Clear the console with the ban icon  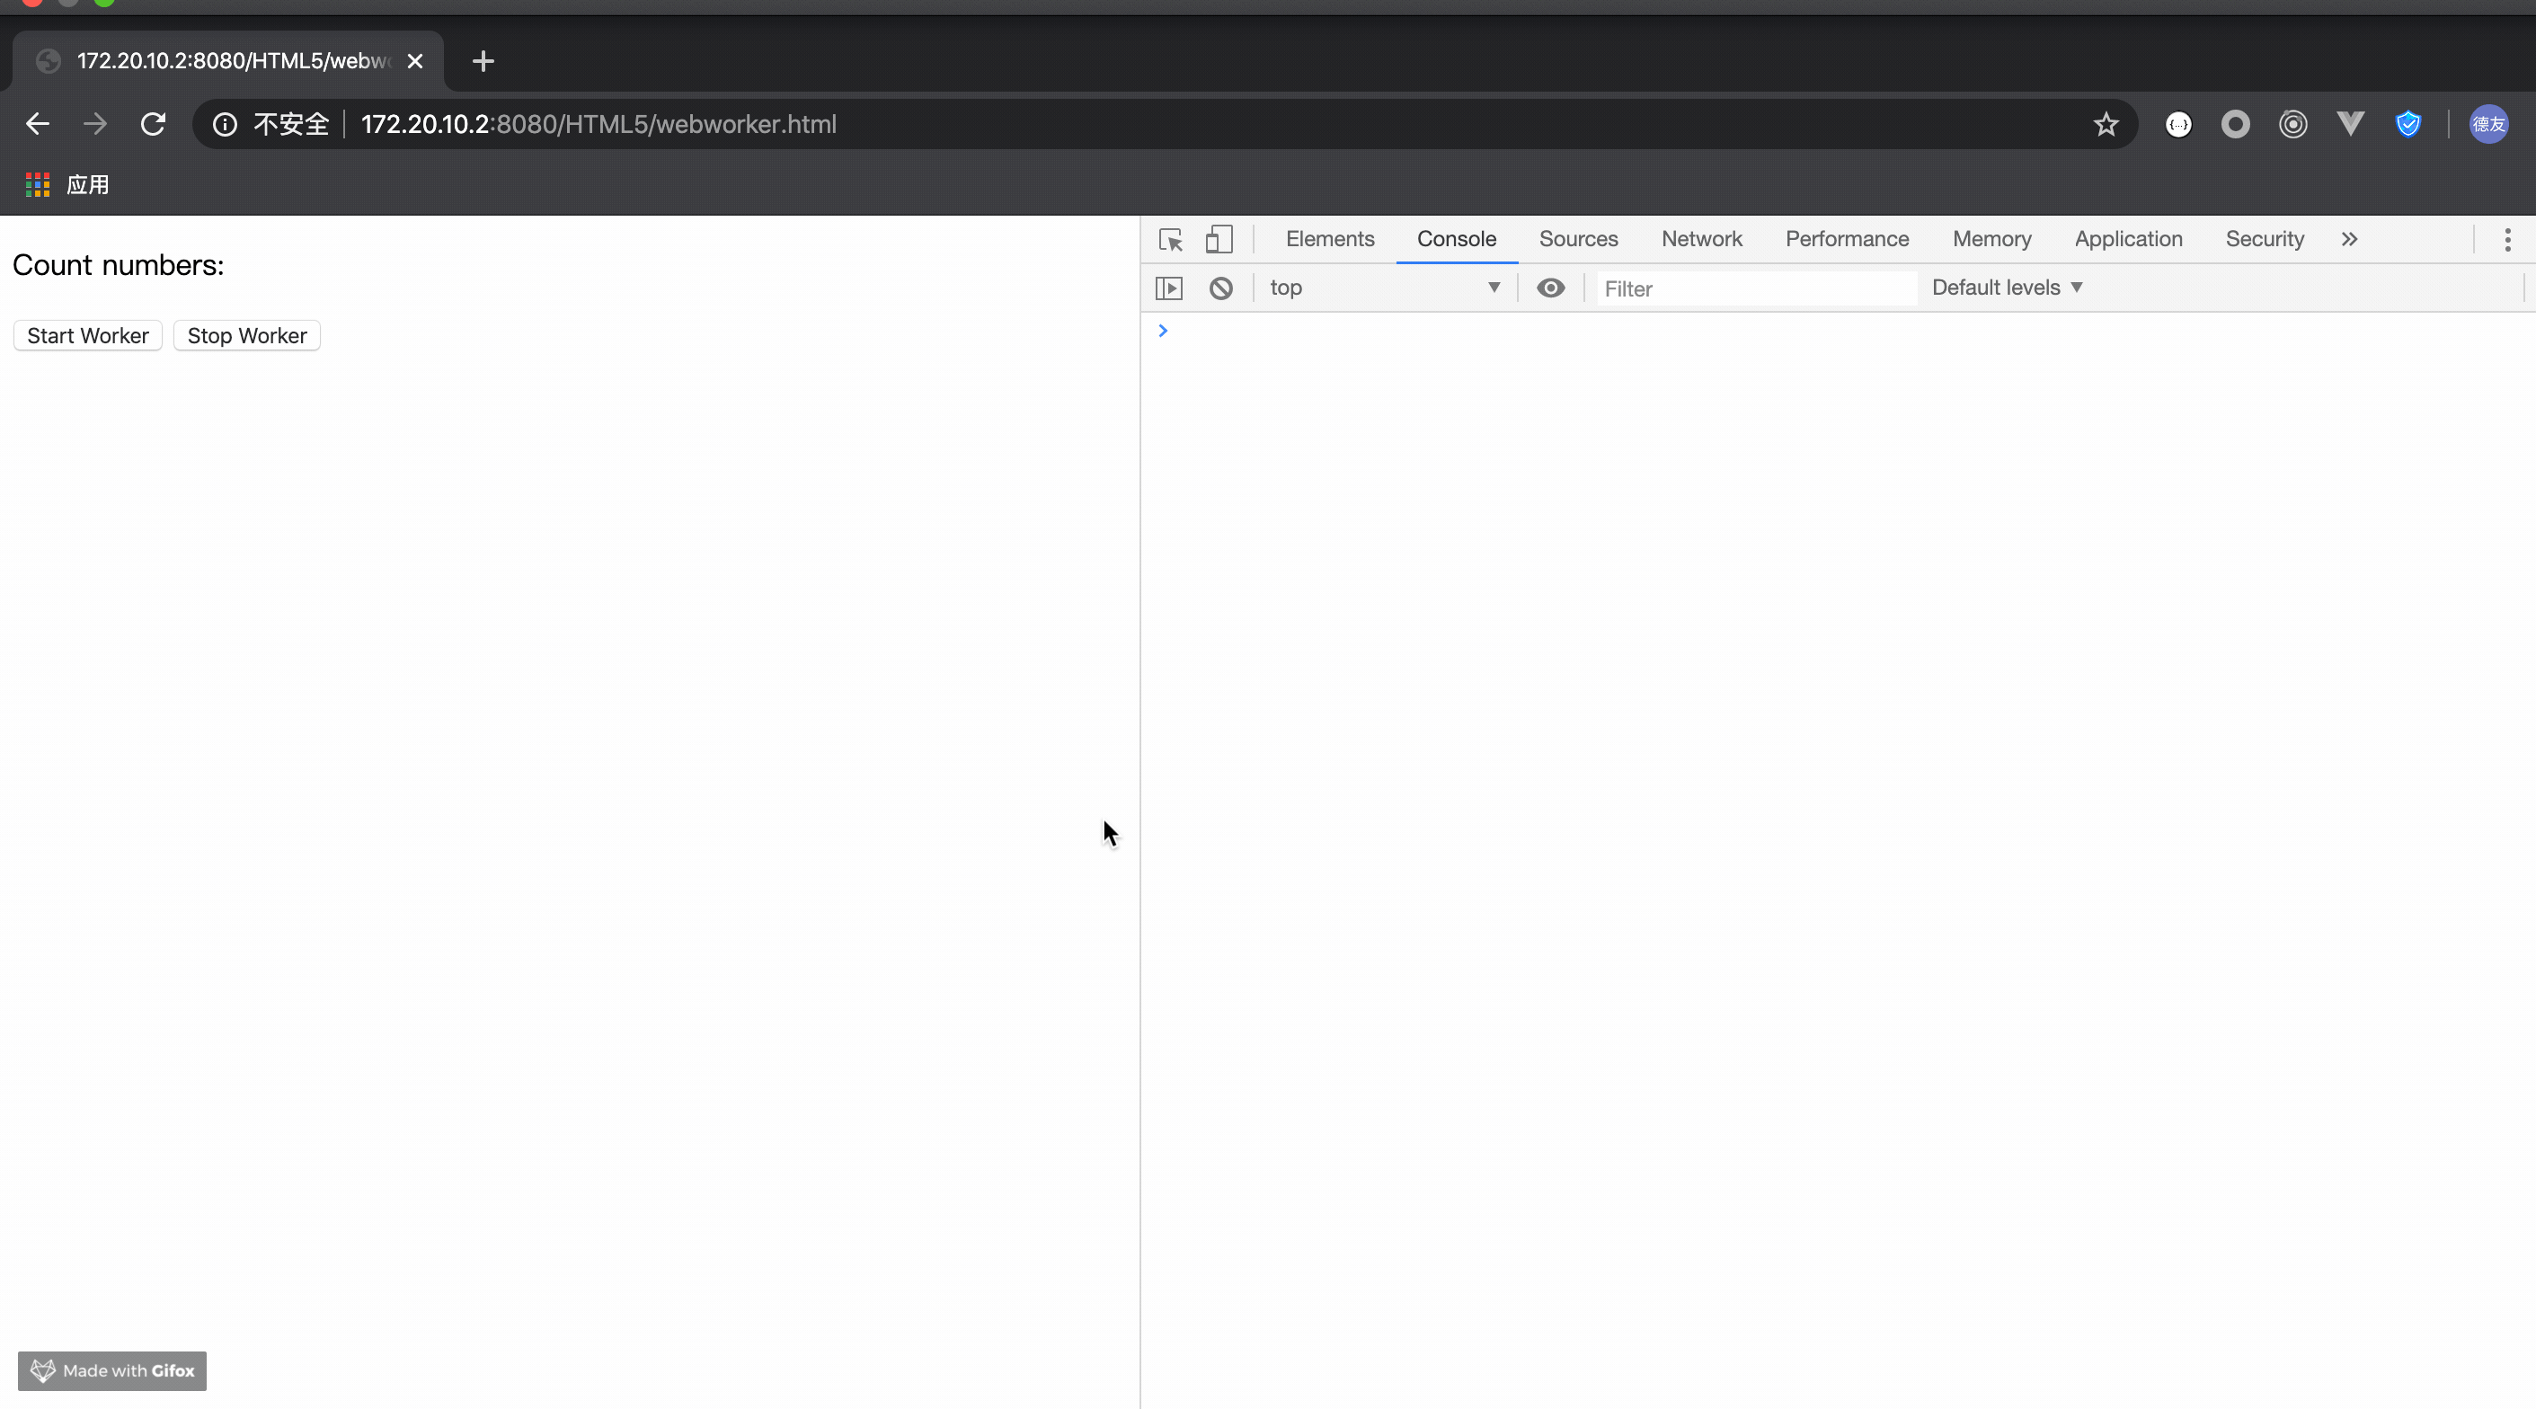pyautogui.click(x=1220, y=288)
